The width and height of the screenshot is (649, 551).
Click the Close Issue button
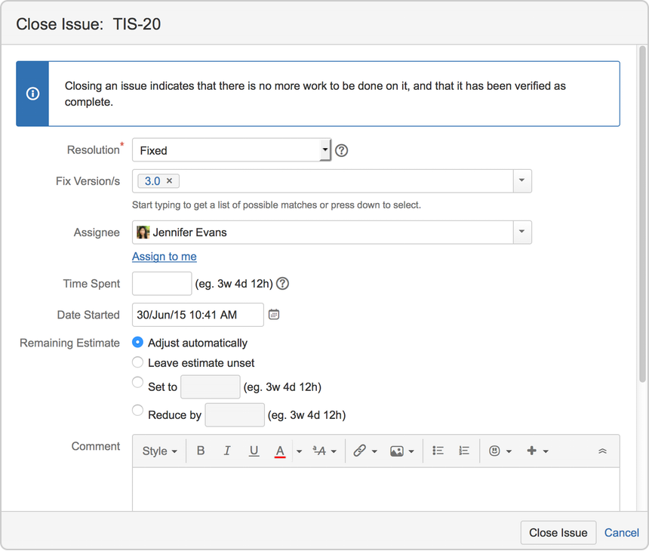point(558,532)
